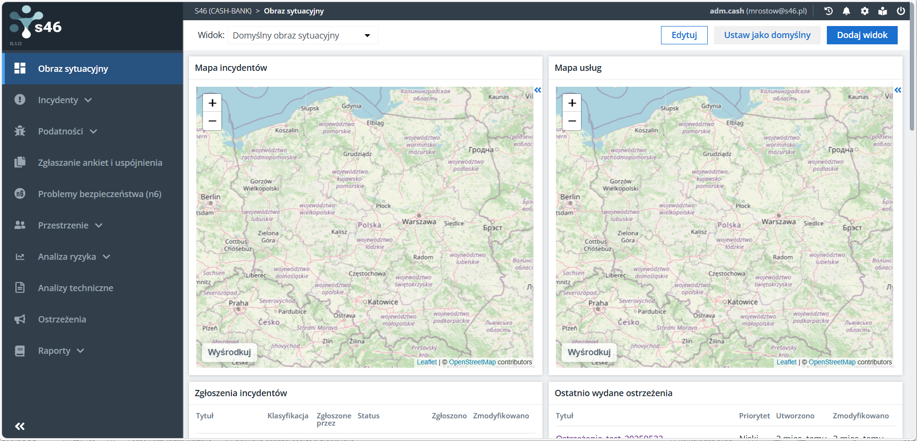Go to Ostrzeżenia in the sidebar
The image size is (917, 441).
pos(62,320)
